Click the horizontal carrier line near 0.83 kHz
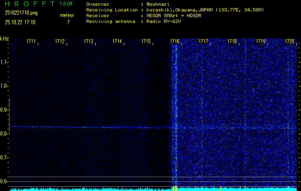Screen dimensions: 301x191 pos(90,127)
